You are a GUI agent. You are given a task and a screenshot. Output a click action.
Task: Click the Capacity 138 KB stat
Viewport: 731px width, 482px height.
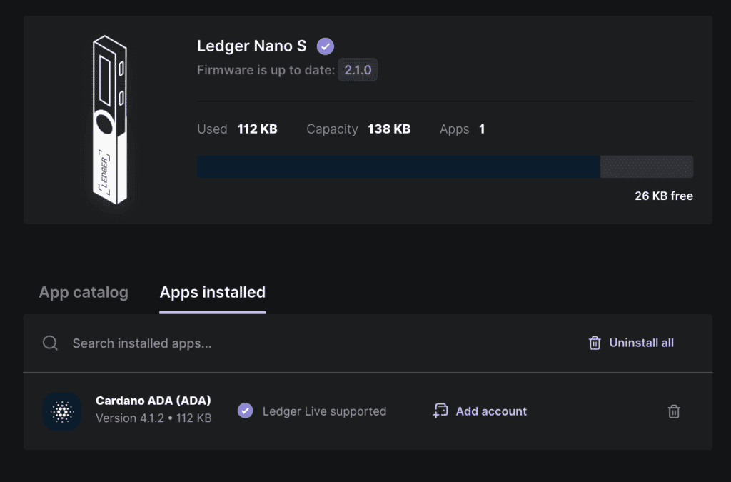[358, 129]
